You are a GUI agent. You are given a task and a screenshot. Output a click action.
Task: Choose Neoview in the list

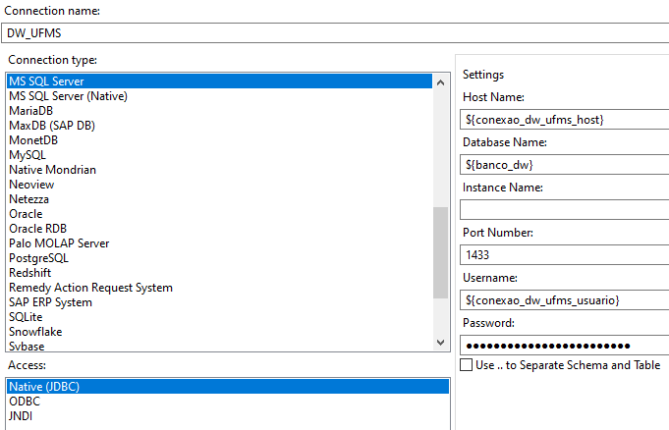[x=220, y=185]
